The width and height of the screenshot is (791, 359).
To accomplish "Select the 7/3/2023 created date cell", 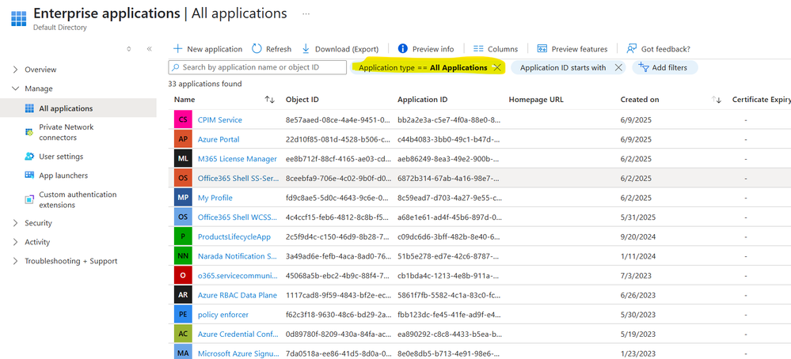I will 636,276.
